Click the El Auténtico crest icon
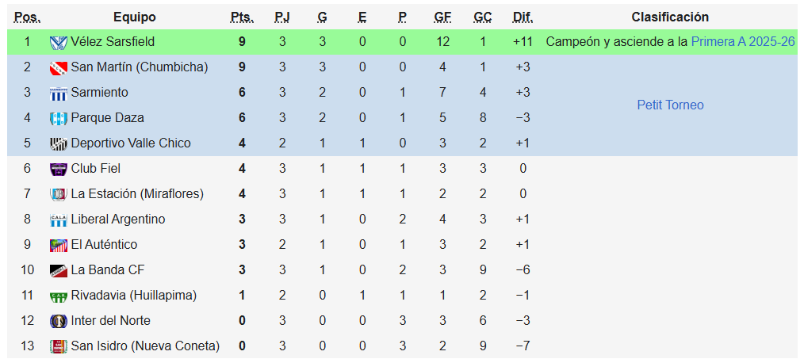 tap(59, 245)
